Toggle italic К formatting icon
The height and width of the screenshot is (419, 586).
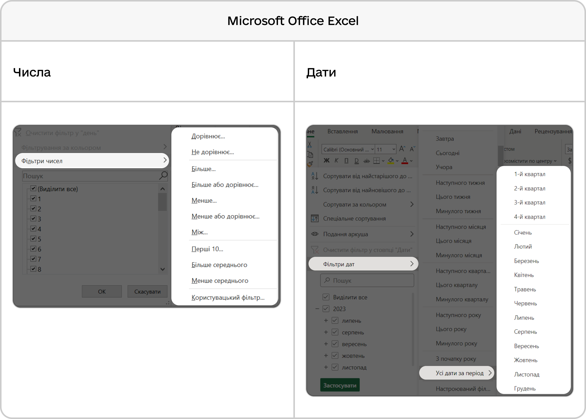(x=336, y=161)
